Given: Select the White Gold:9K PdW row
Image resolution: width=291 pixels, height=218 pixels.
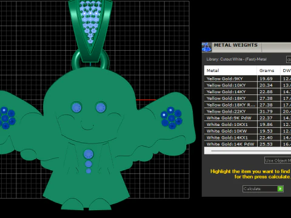Looking at the screenshot, I should point(247,118).
